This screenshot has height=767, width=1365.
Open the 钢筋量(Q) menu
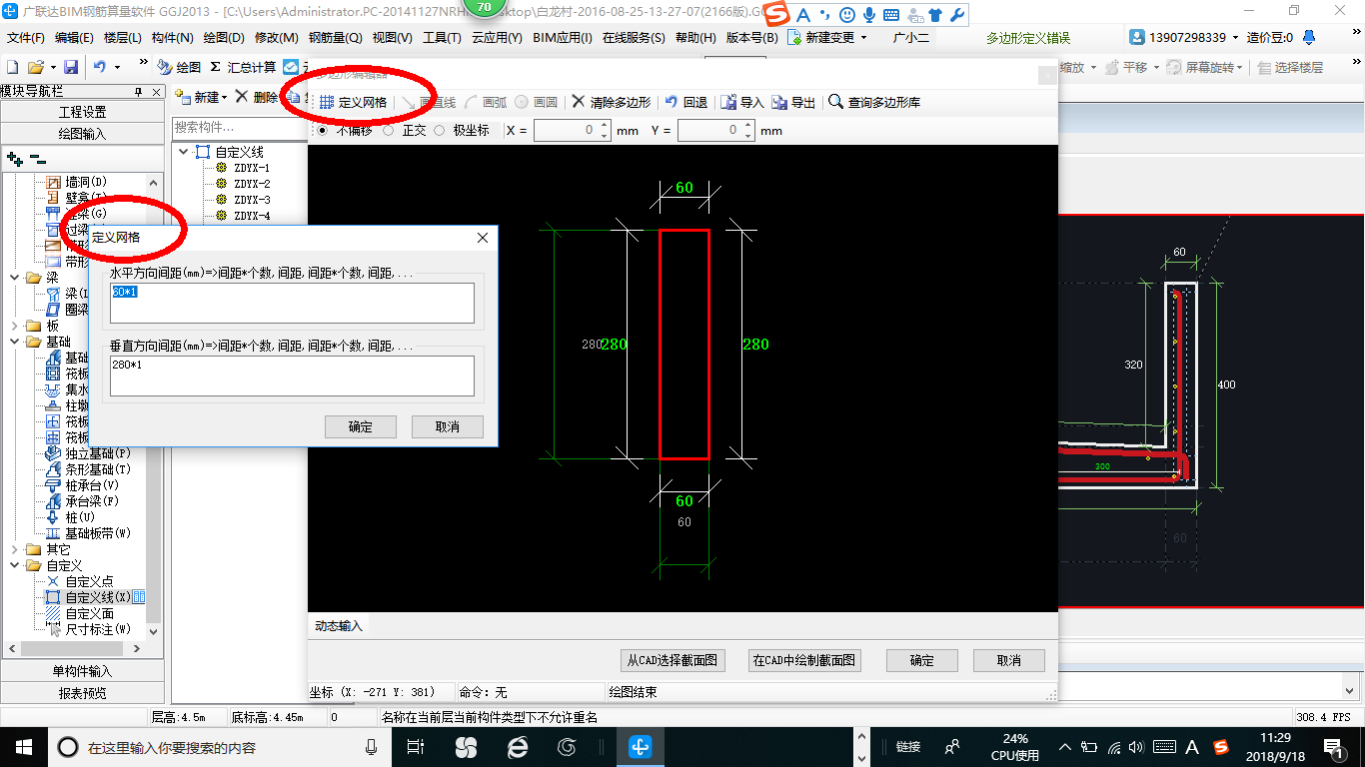[335, 38]
